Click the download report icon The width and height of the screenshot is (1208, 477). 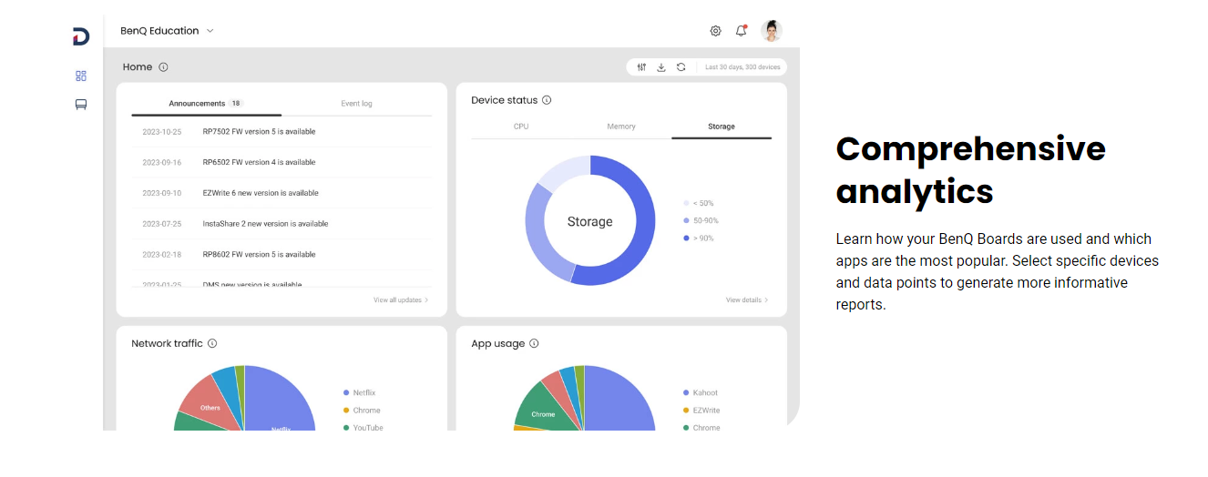tap(661, 67)
